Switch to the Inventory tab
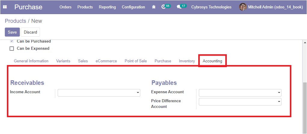Viewport: 307px width, 134px height. [187, 61]
